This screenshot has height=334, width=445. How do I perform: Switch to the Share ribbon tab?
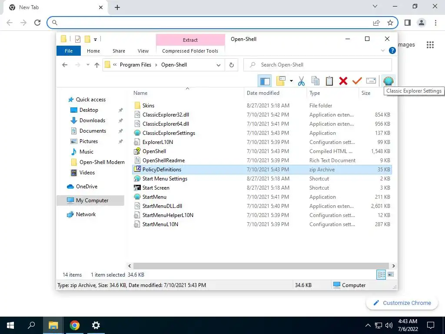click(x=119, y=51)
